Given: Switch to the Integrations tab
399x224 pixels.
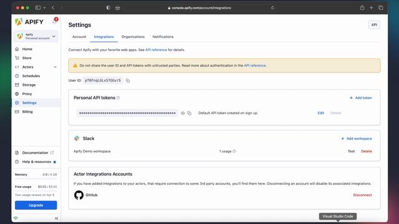Looking at the screenshot, I should coord(104,37).
